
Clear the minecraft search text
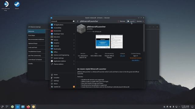[74, 21]
